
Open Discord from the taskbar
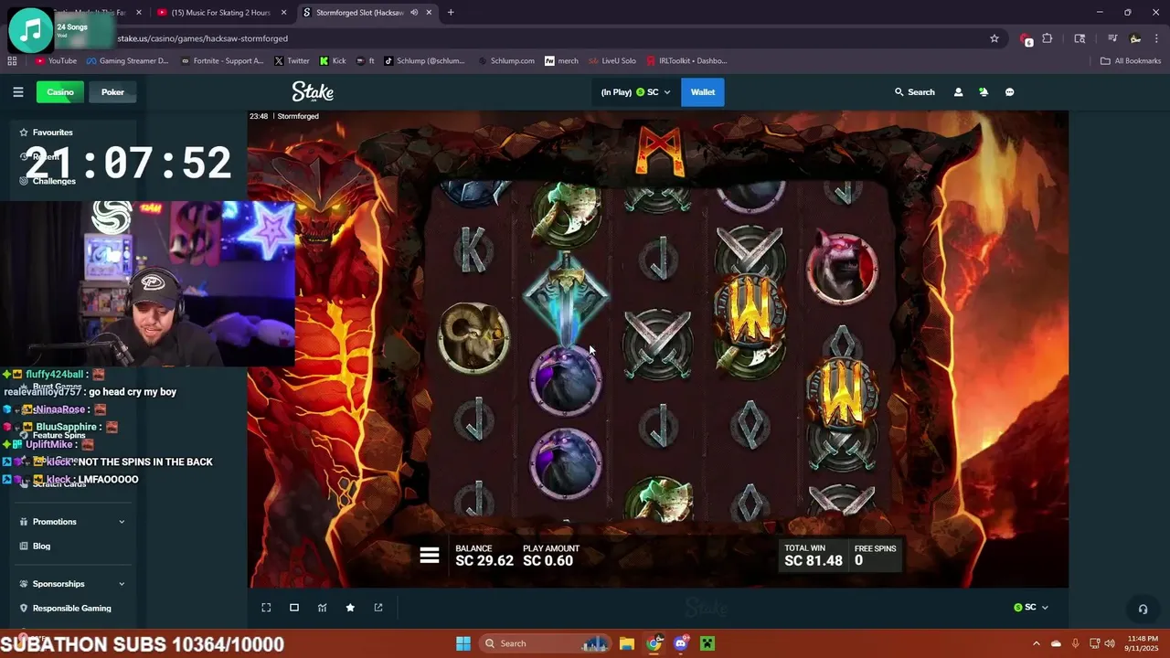click(680, 643)
